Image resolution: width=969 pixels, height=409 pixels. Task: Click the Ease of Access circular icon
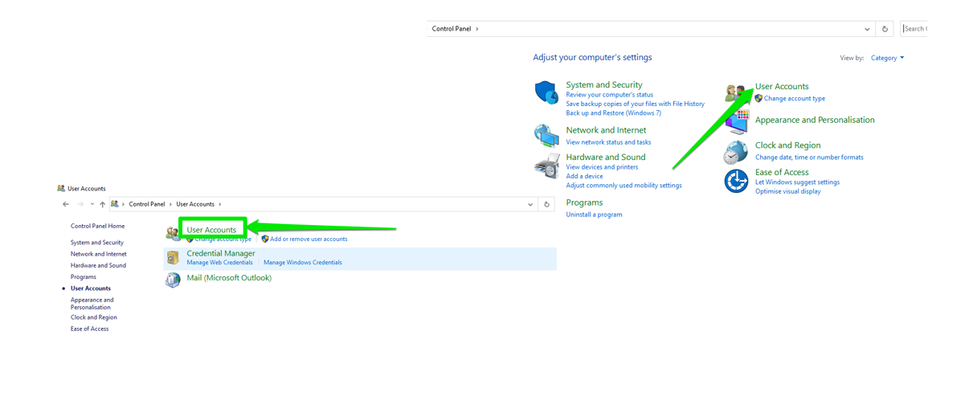pos(736,181)
